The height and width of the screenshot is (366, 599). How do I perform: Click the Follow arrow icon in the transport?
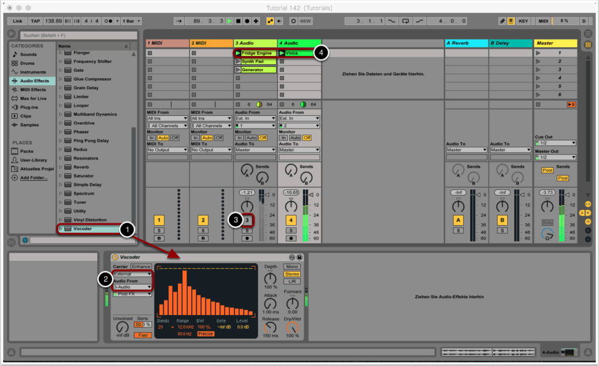coord(179,21)
